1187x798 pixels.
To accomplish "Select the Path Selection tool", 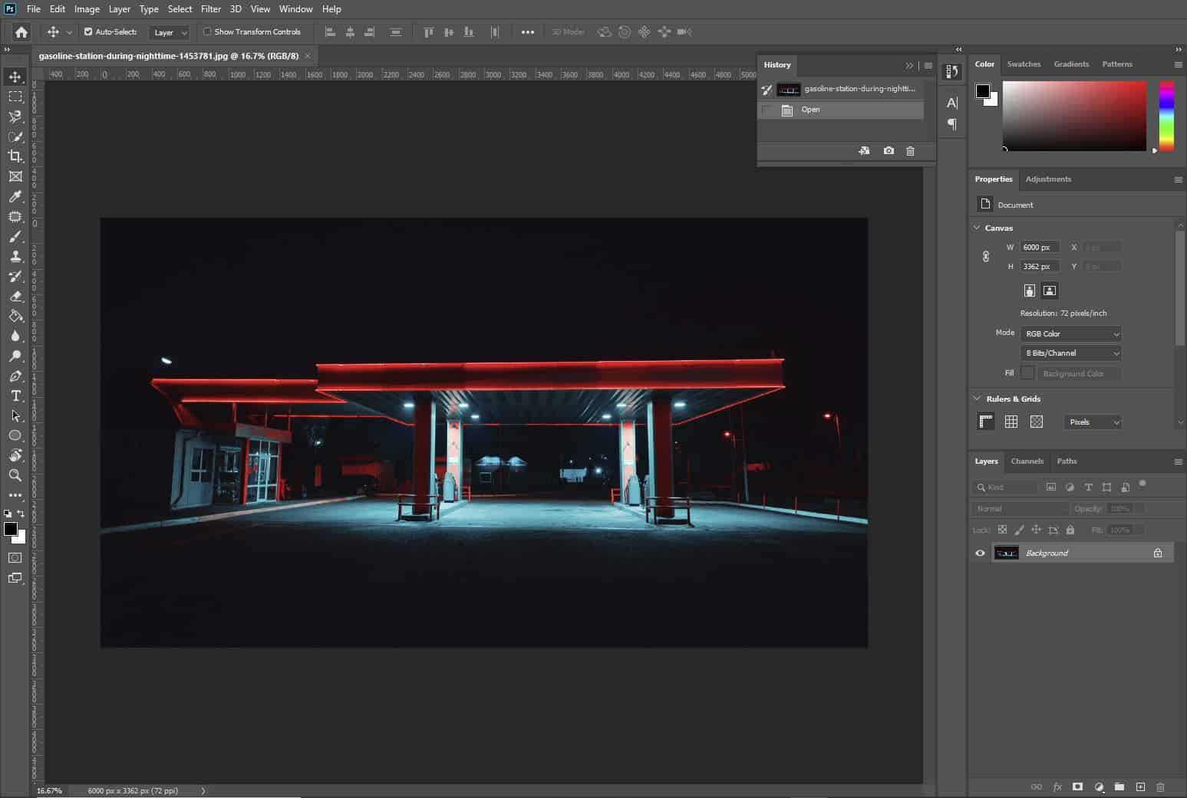I will 15,415.
